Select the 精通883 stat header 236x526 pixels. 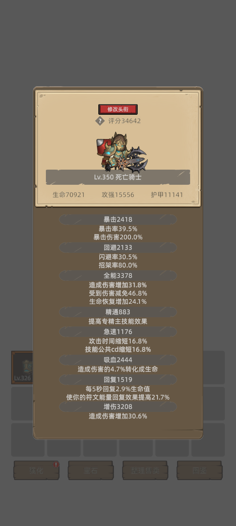pos(118,312)
